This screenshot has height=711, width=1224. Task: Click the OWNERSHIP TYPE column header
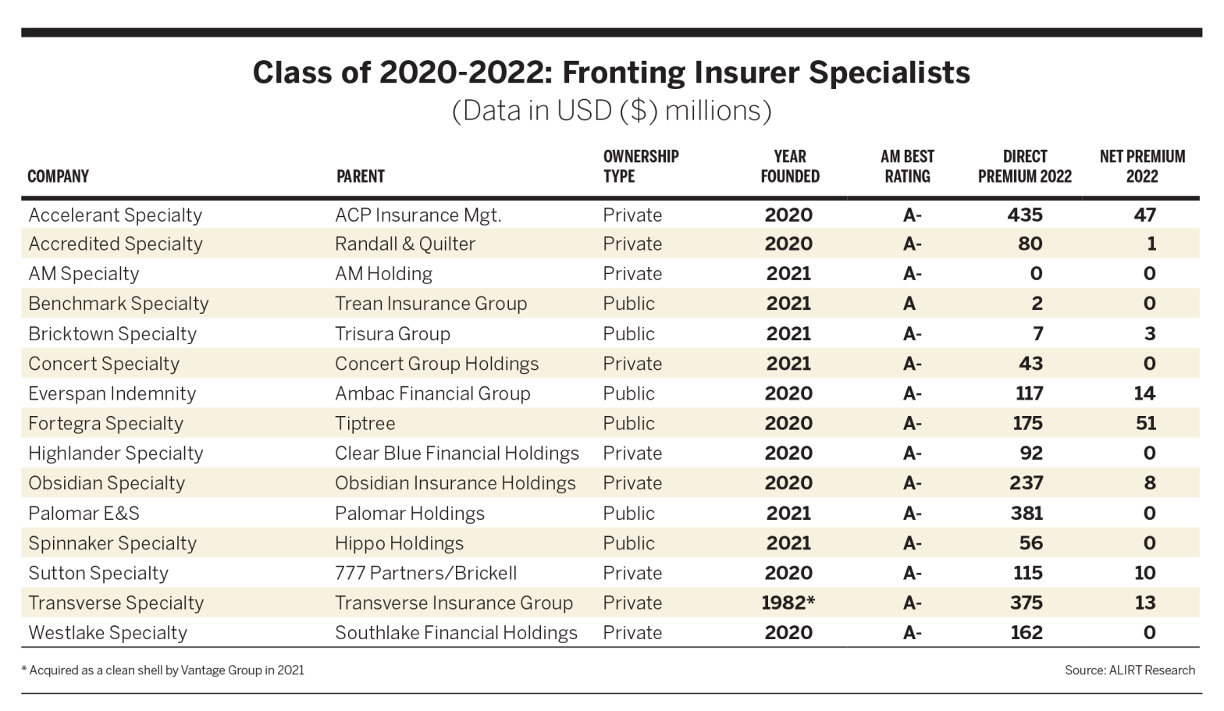[640, 166]
